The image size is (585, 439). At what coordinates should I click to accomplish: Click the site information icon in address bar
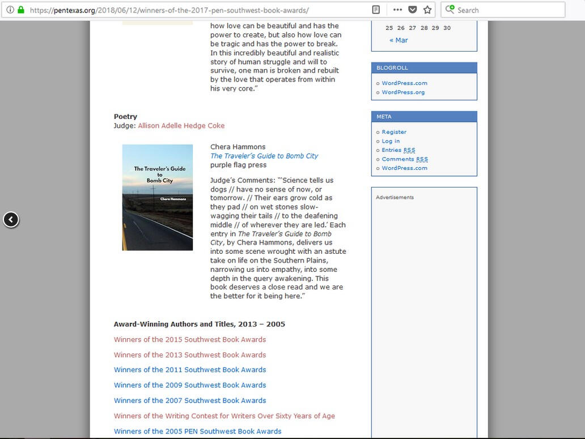(10, 10)
